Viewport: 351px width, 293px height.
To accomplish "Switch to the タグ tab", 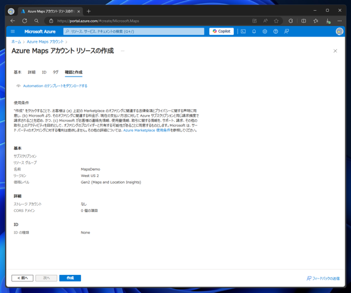I will pos(56,72).
